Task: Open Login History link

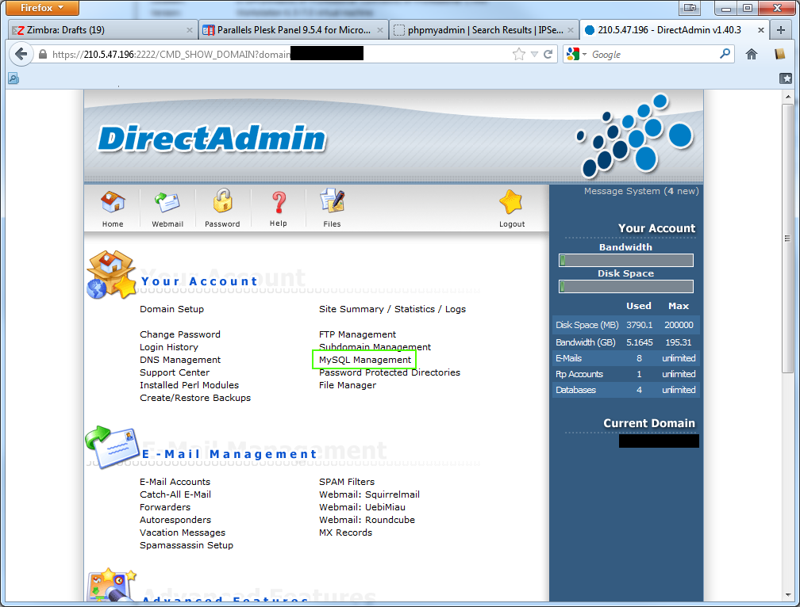Action: pos(169,347)
